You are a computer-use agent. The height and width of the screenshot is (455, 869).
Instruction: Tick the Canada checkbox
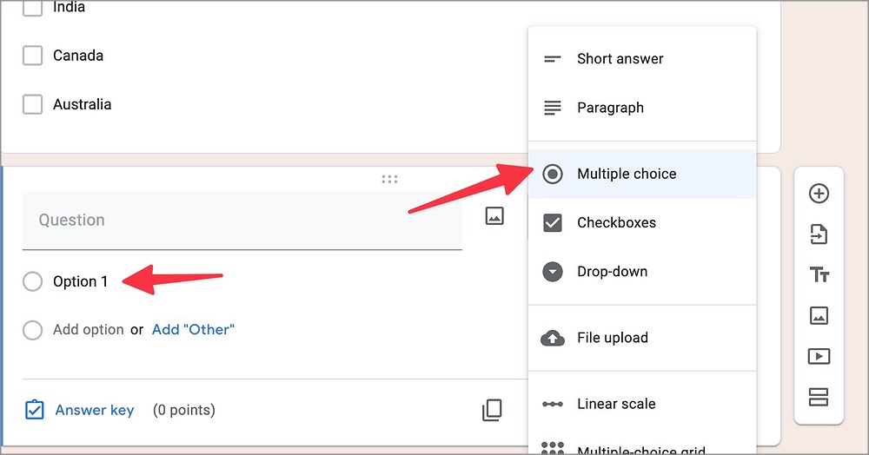[32, 56]
